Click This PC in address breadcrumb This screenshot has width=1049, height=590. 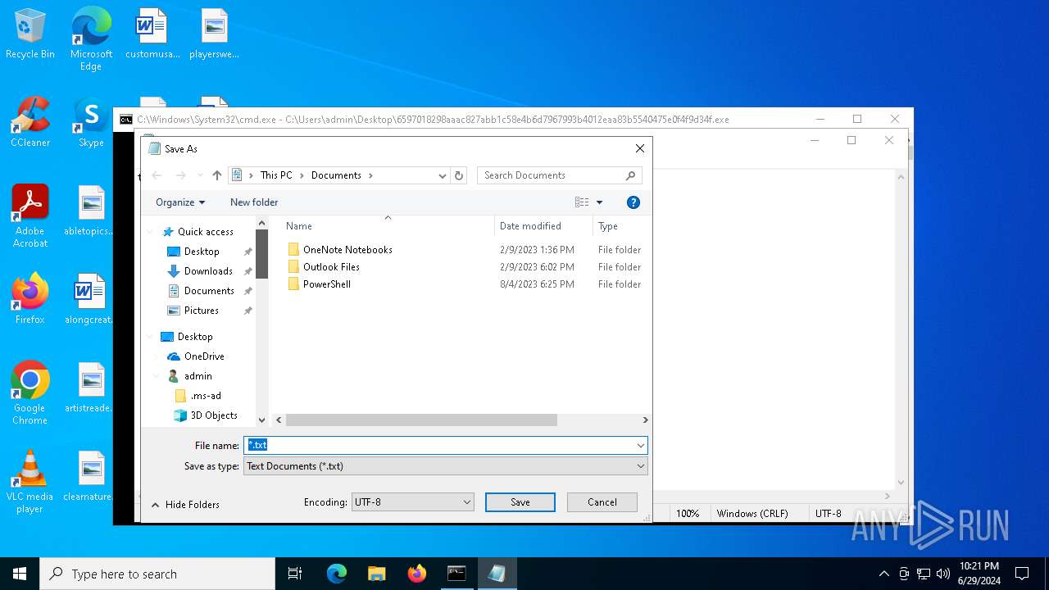click(276, 175)
